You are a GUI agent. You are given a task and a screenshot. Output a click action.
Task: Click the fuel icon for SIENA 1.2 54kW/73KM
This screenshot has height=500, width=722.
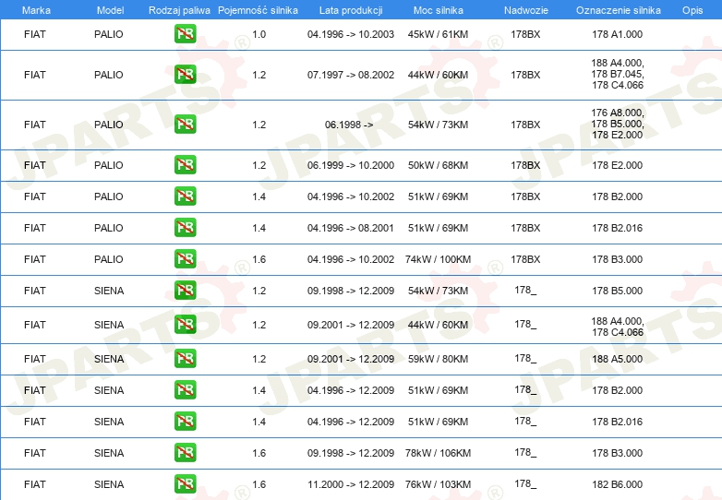(185, 291)
